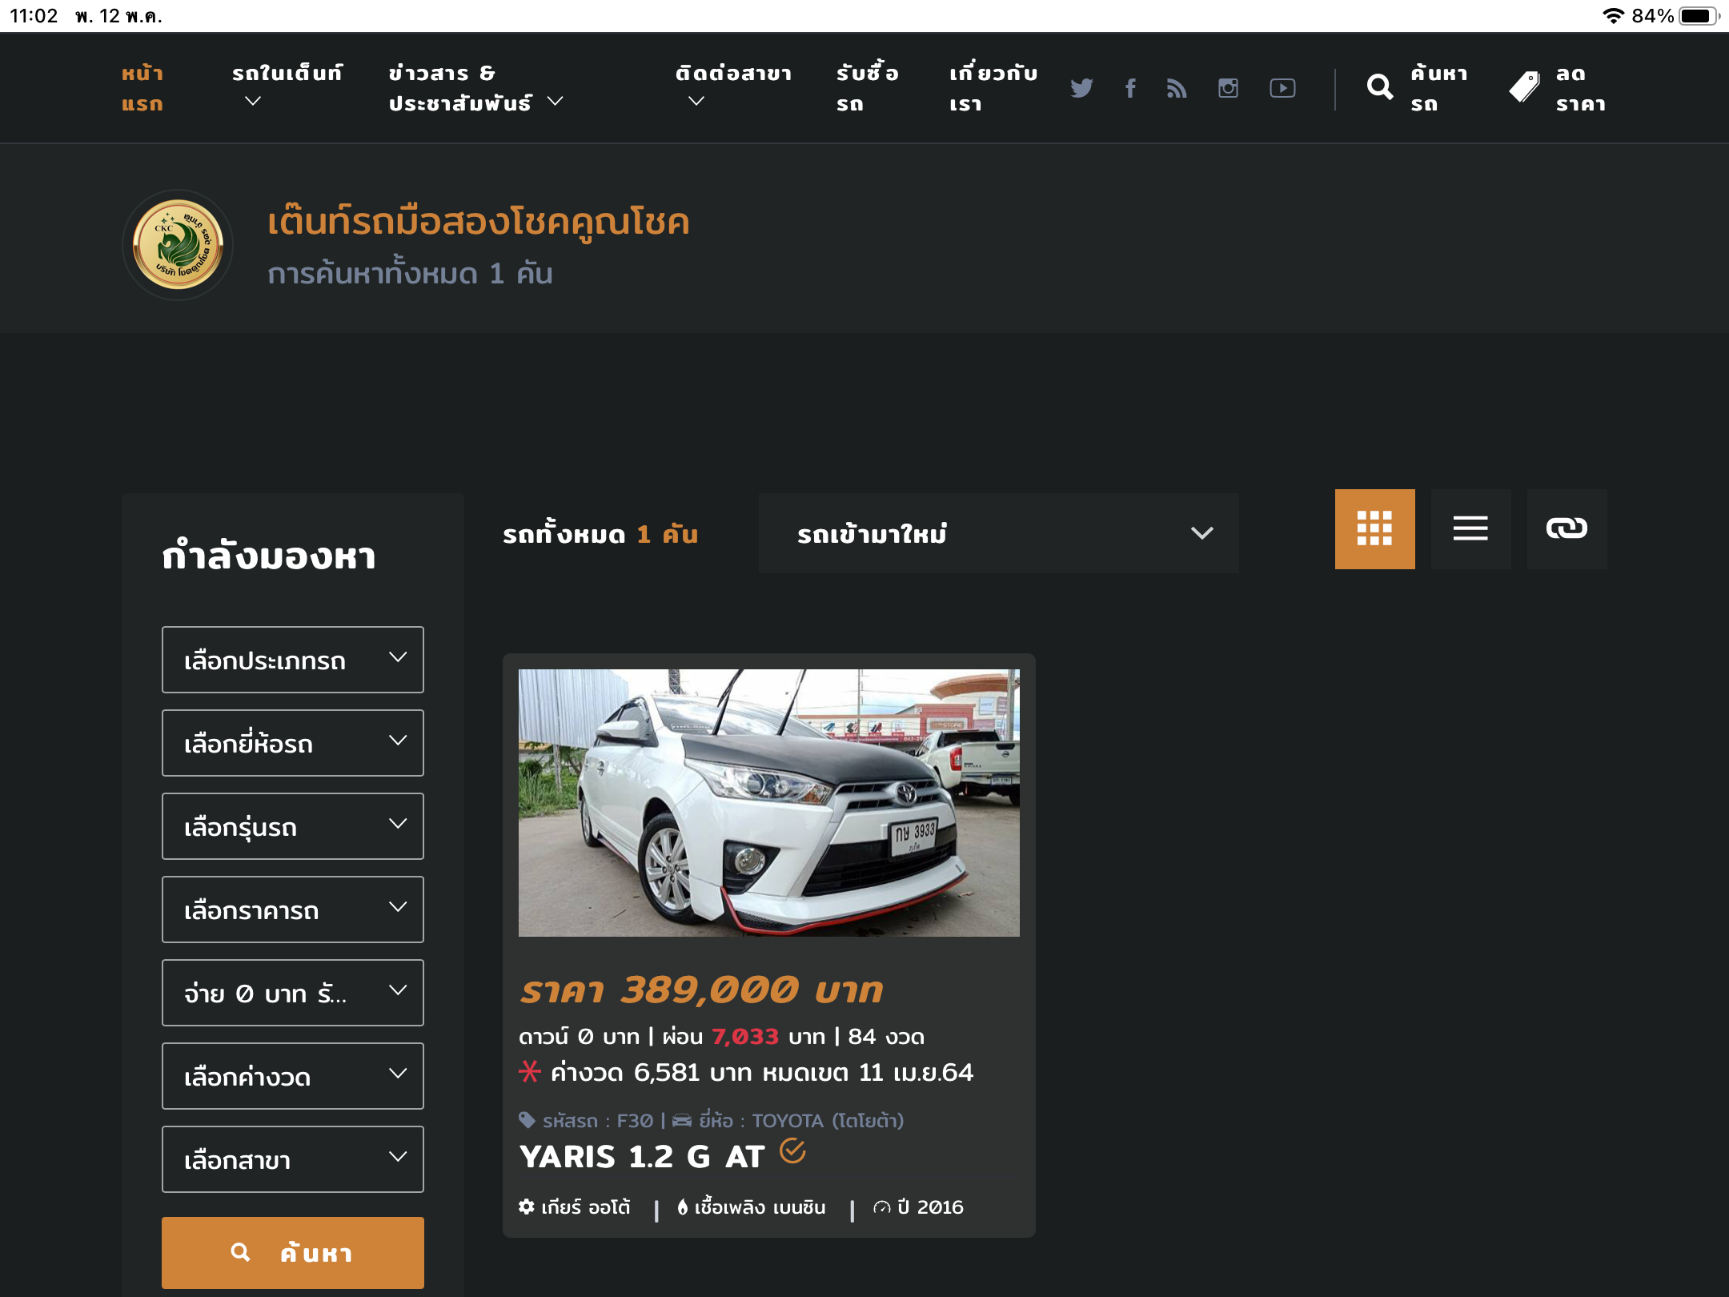
Task: Open the รถเข้ามาใหม่ sort dropdown
Action: pos(998,533)
